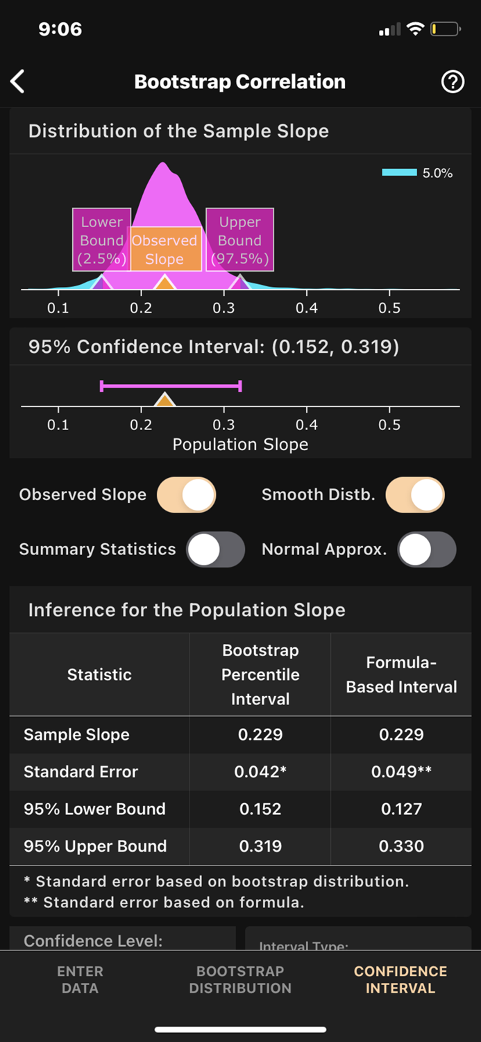481x1042 pixels.
Task: Turn off the Smooth Distb. toggle
Action: coord(414,495)
